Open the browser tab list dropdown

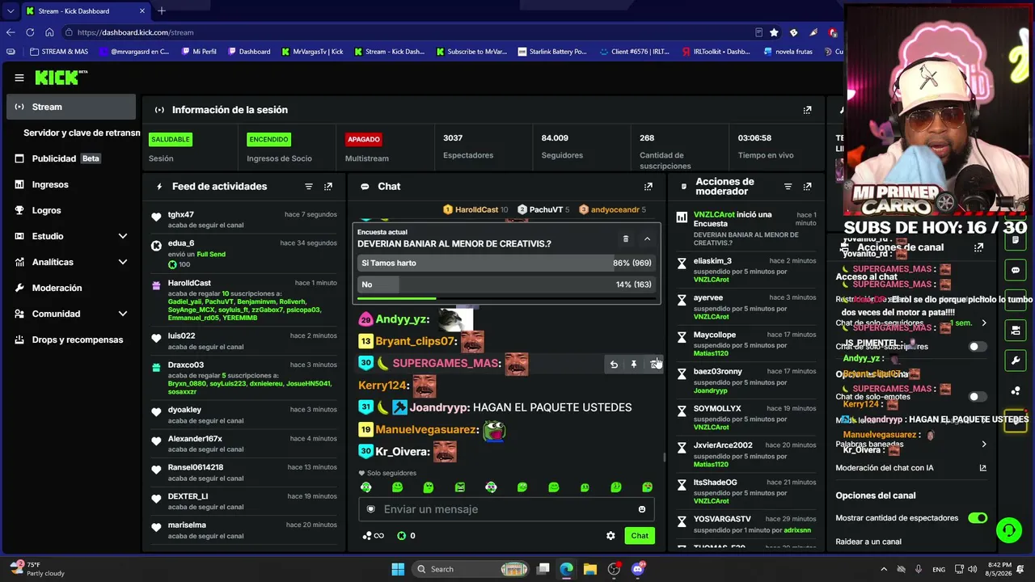[x=11, y=11]
